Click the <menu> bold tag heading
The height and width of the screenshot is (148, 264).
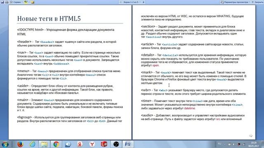tap(23, 71)
